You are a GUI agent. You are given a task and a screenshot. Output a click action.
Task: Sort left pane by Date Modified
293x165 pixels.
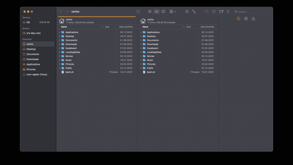click(x=126, y=27)
